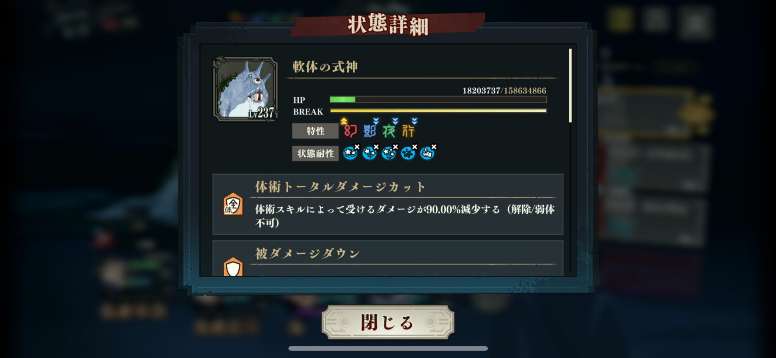Click the yellow BREAK gauge
The height and width of the screenshot is (358, 776).
(x=438, y=111)
